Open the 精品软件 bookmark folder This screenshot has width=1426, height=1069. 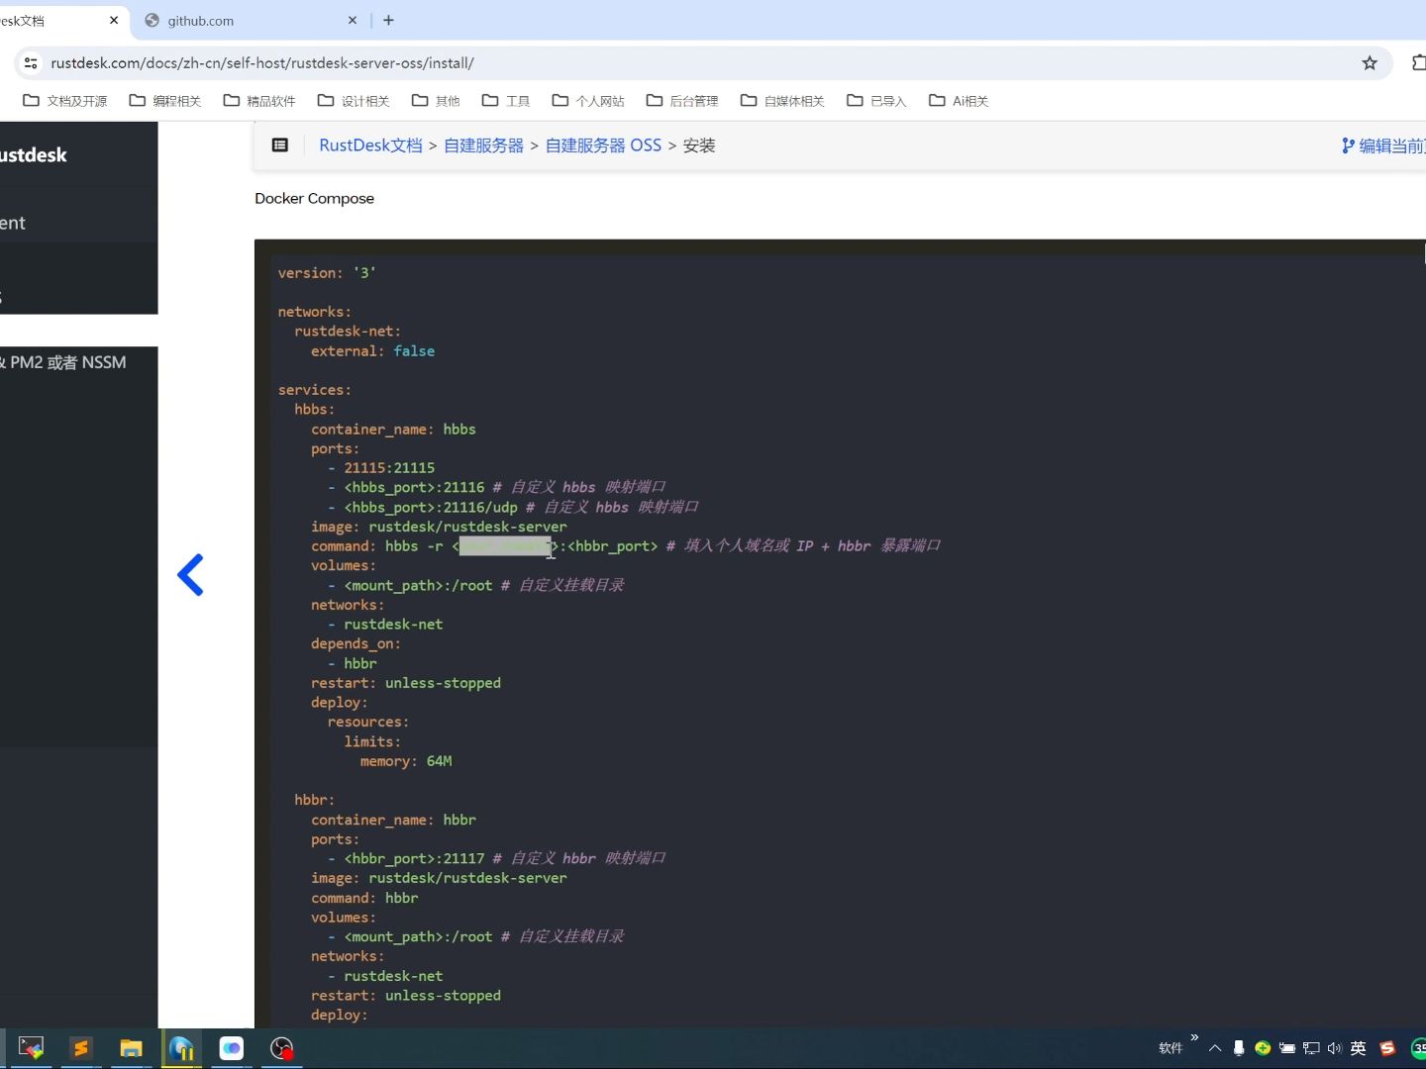coord(259,101)
